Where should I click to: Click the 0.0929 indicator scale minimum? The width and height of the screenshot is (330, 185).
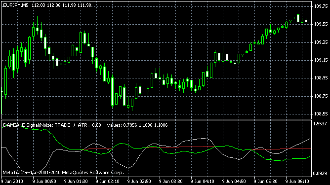320,174
